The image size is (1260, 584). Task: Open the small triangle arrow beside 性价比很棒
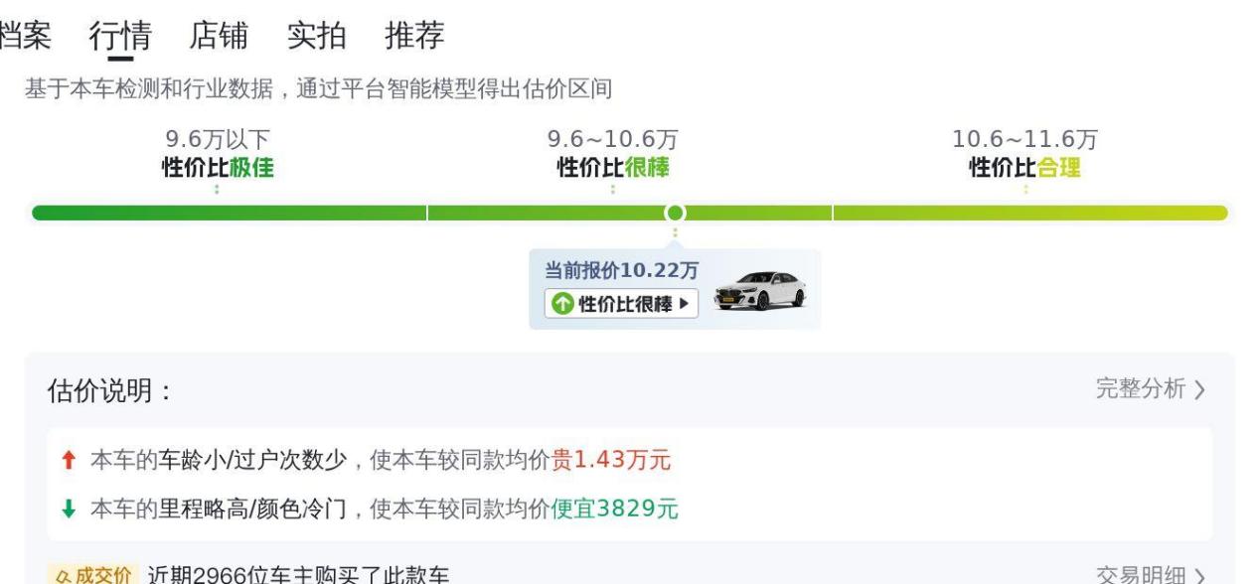tap(684, 304)
